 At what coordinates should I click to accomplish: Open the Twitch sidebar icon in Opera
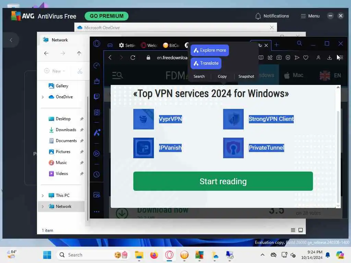tap(96, 97)
